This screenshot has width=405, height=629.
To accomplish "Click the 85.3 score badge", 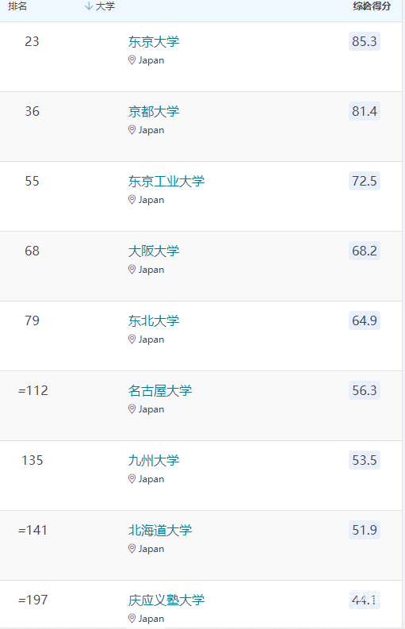I will (364, 41).
